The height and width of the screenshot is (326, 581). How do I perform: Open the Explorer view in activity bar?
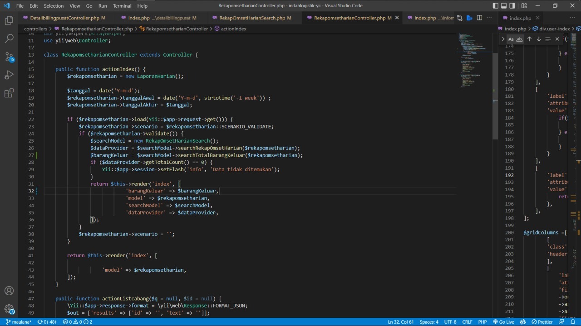coord(9,21)
